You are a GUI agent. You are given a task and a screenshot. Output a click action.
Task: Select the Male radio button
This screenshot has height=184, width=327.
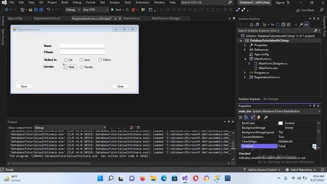point(66,67)
